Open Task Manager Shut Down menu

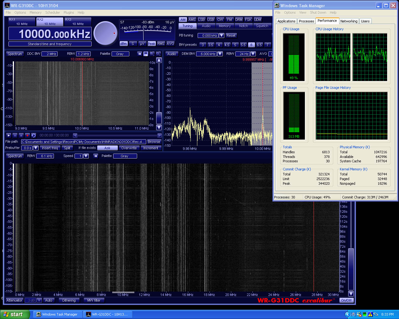pos(318,12)
